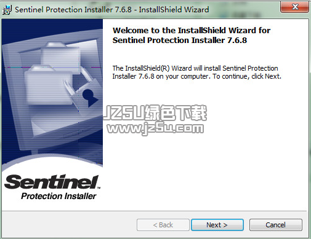The image size is (311, 239).
Task: Click the Next > button
Action: [x=217, y=225]
